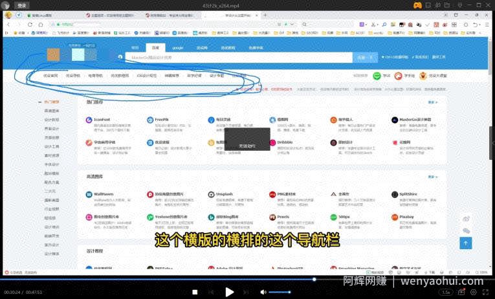Viewport: 495px width, 299px height.
Task: Adjust the player volume slider
Action: pos(280,293)
